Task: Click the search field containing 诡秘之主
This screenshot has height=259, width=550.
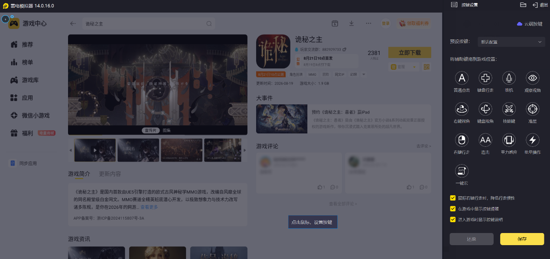Action: [x=148, y=24]
